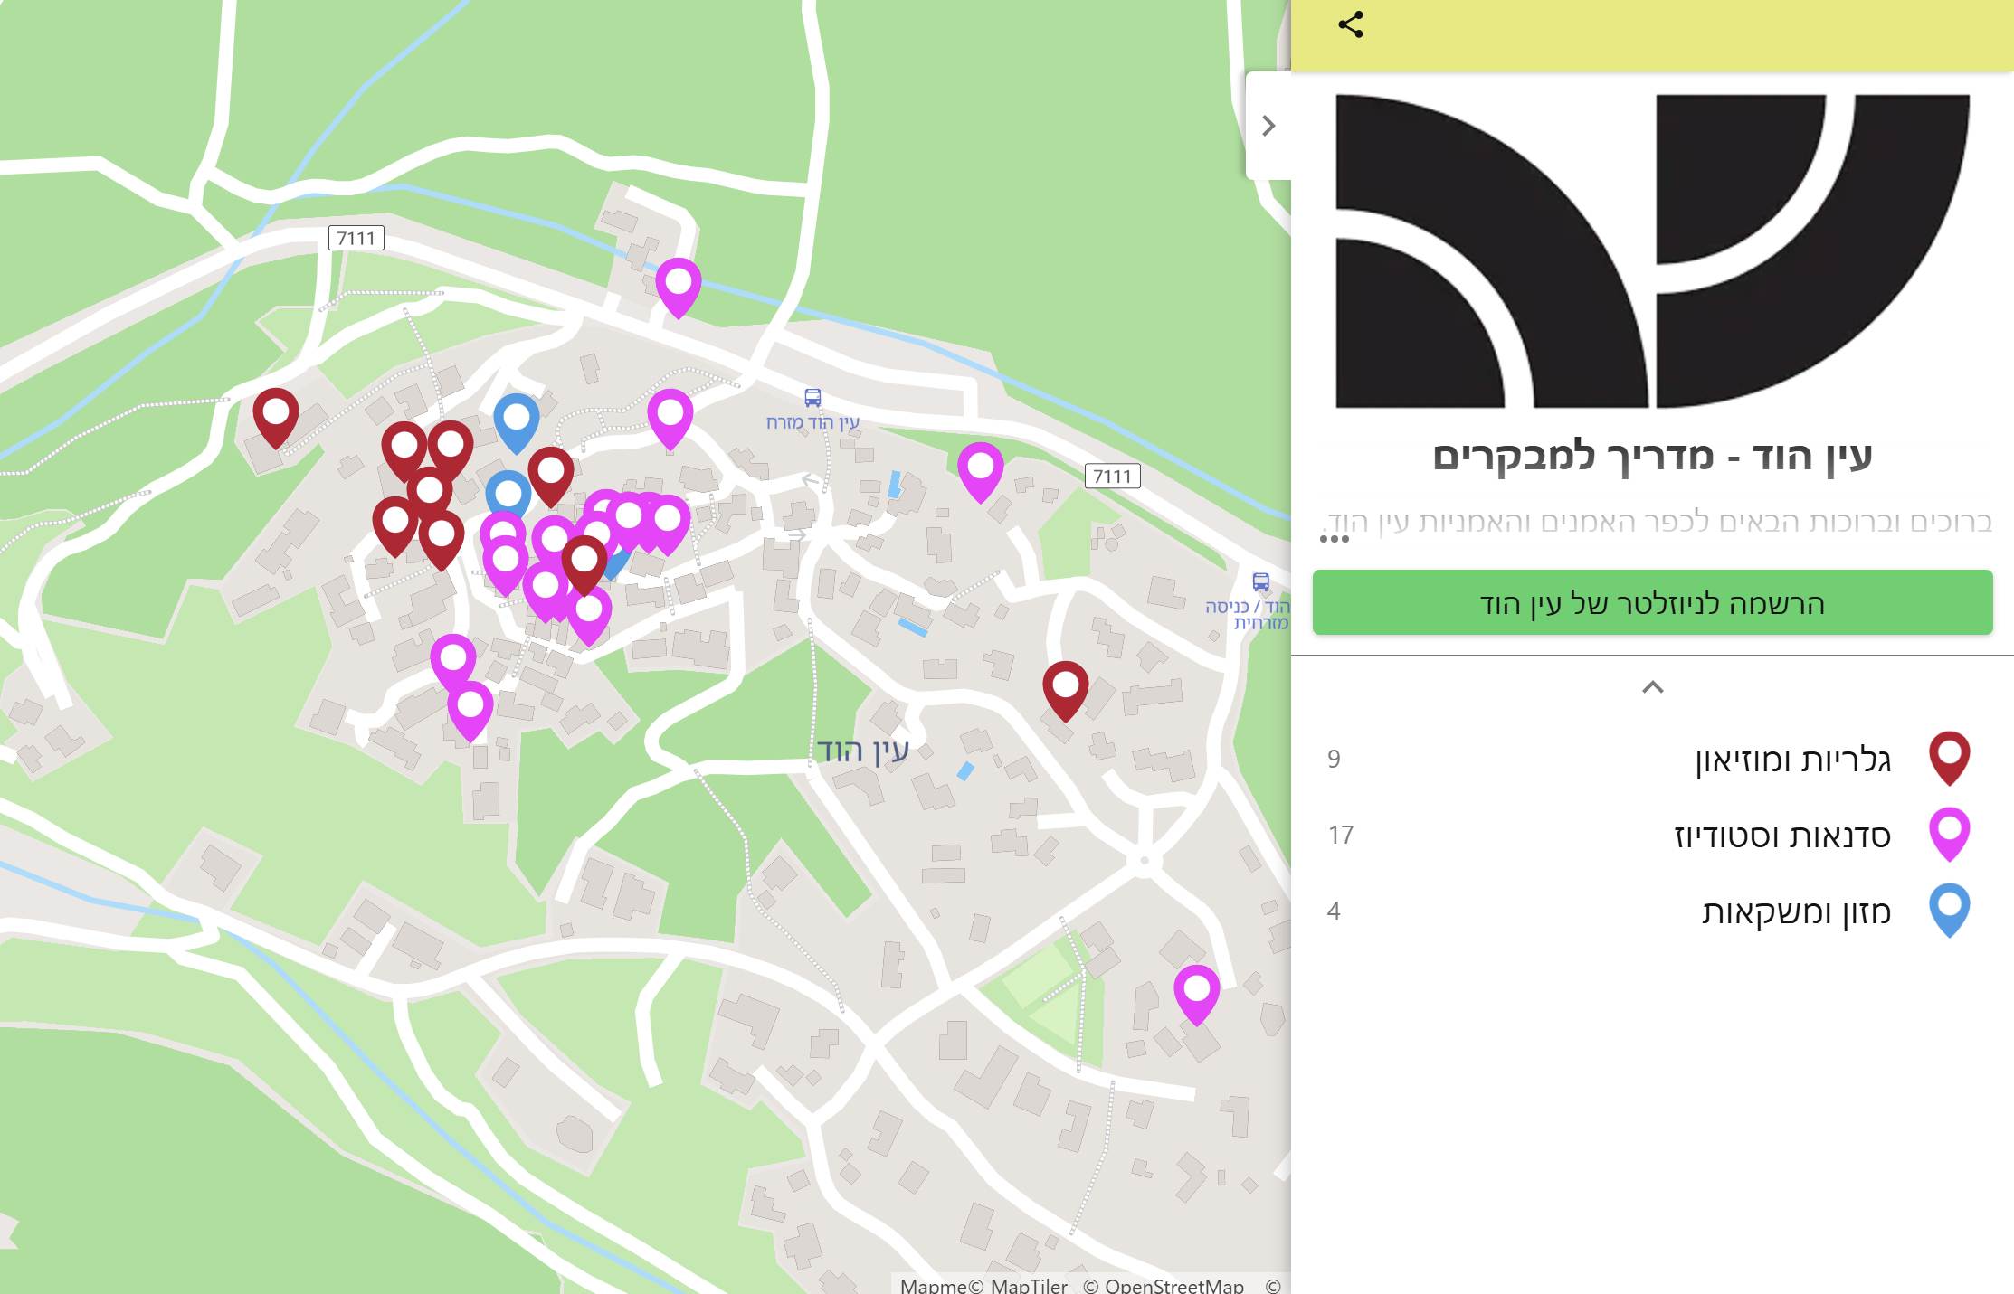2014x1294 pixels.
Task: Toggle the food and drinks category
Action: point(1796,911)
